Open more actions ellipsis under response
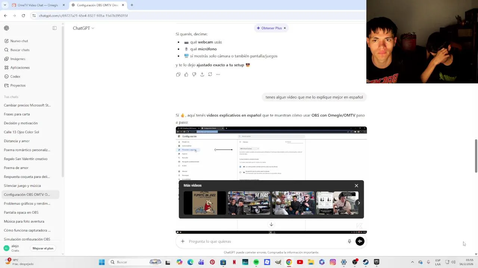This screenshot has width=478, height=268. click(x=218, y=74)
